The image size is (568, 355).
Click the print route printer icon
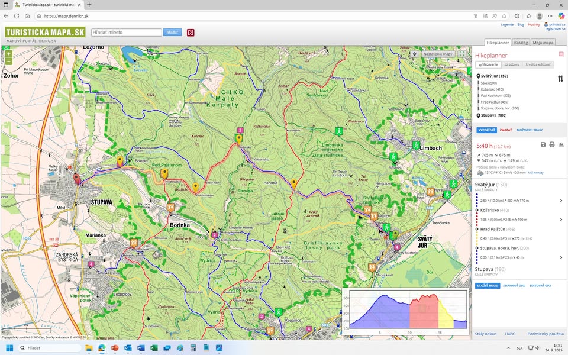[x=551, y=144]
